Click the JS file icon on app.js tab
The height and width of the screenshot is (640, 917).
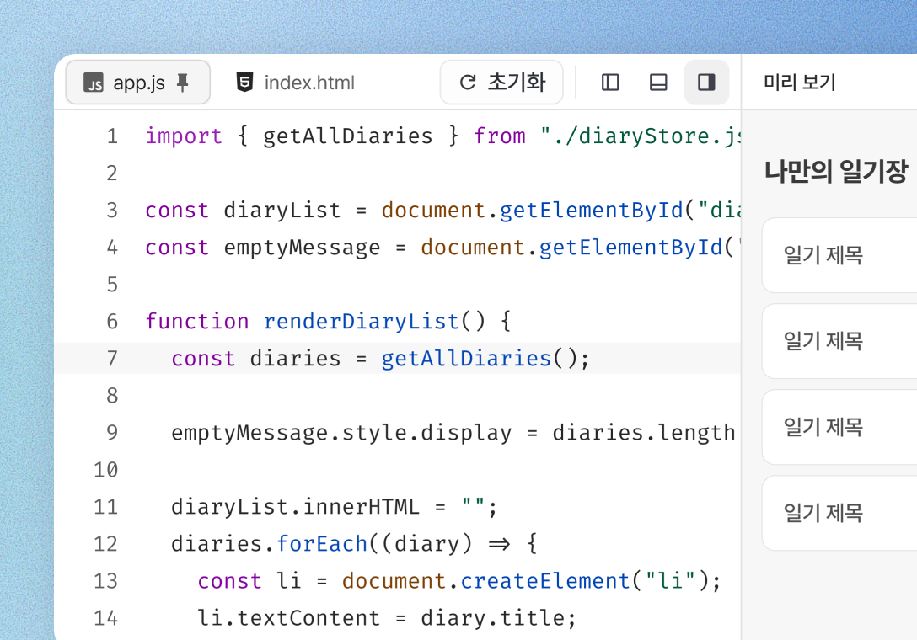[94, 83]
